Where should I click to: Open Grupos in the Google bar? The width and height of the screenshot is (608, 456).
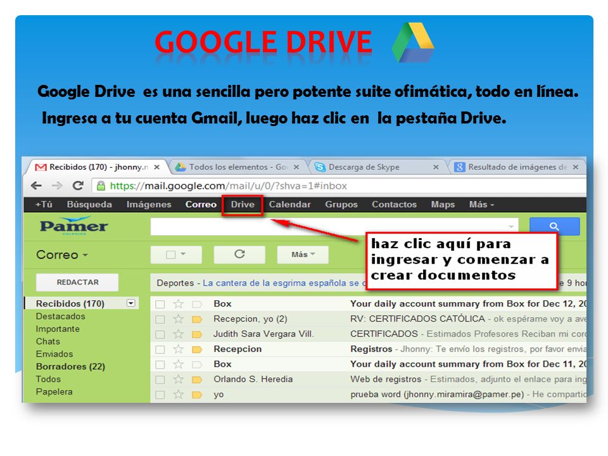(341, 205)
